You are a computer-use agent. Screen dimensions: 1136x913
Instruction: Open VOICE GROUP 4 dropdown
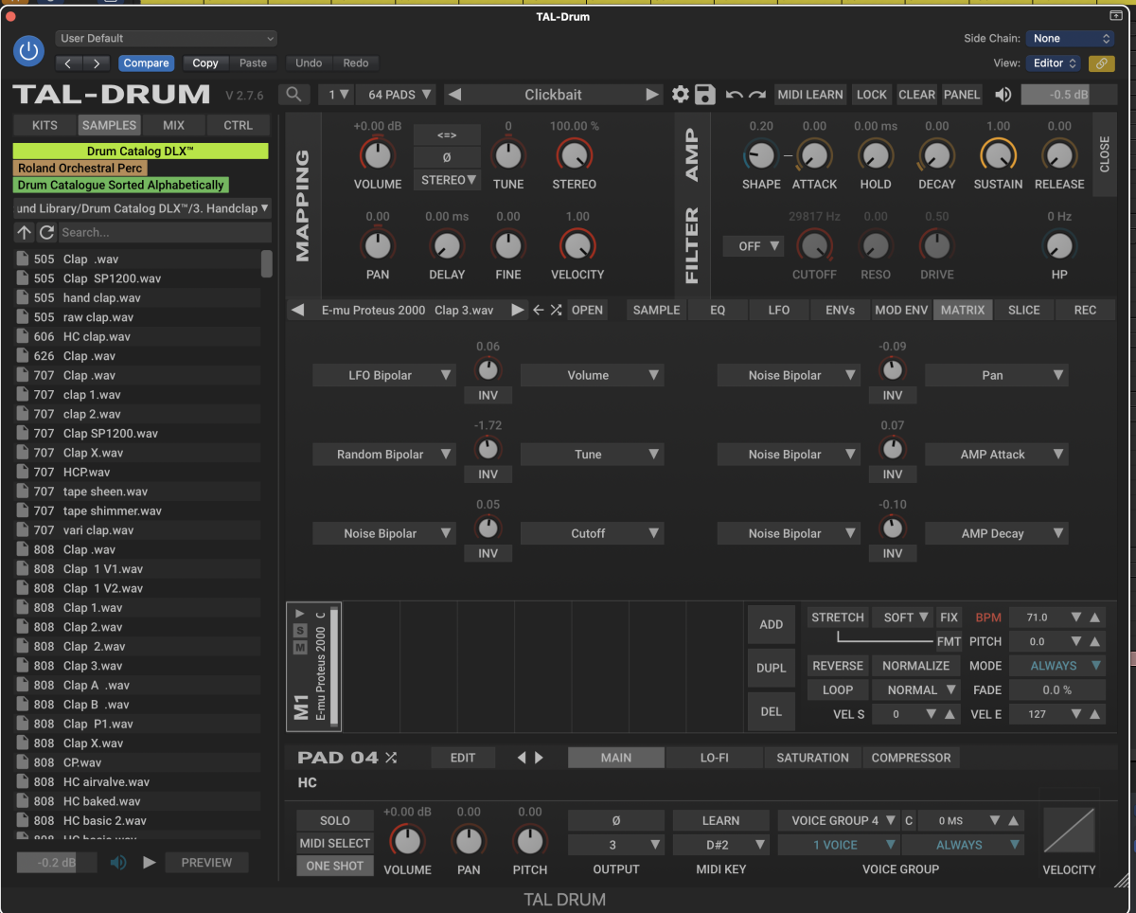pos(838,821)
